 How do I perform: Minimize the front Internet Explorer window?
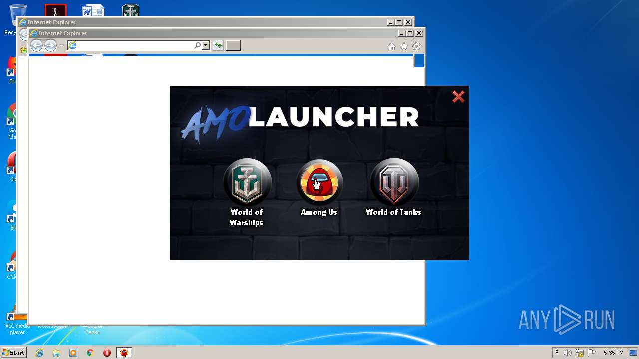pos(402,33)
